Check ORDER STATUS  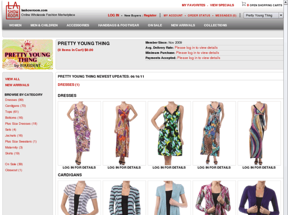tap(199, 15)
